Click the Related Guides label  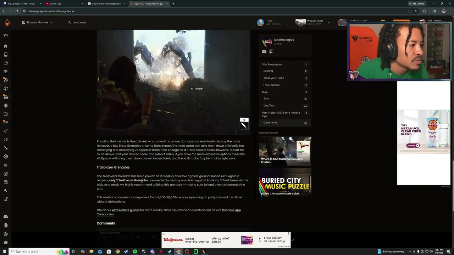coord(268,132)
